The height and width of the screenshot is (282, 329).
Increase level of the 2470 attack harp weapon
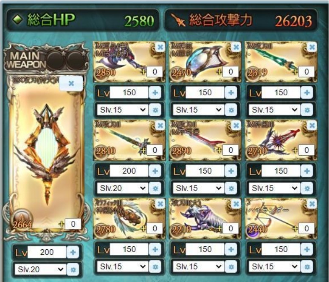[x=231, y=93]
